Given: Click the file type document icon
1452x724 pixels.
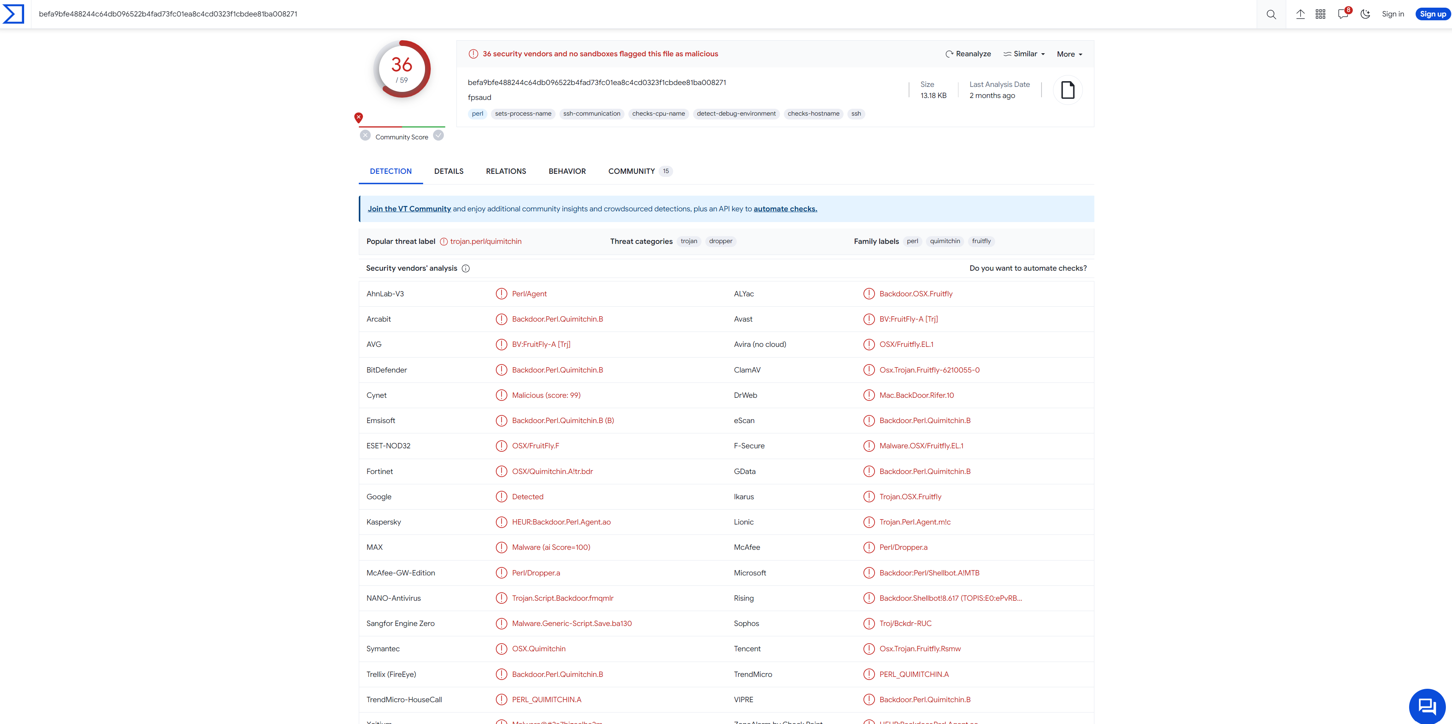Looking at the screenshot, I should click(1068, 90).
